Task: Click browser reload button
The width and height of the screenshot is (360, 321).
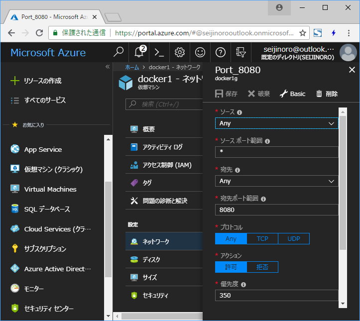Action: pos(39,33)
